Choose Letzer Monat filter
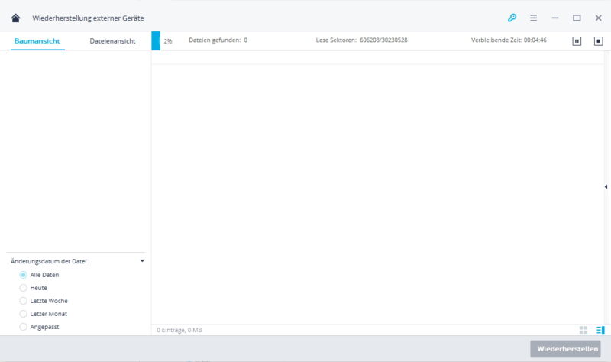 (x=24, y=314)
